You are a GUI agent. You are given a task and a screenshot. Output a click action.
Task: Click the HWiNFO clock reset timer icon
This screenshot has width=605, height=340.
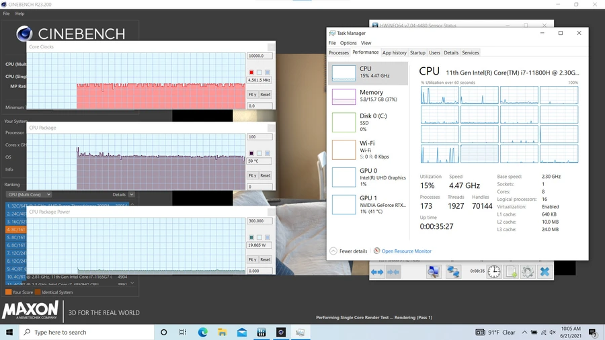[494, 271]
